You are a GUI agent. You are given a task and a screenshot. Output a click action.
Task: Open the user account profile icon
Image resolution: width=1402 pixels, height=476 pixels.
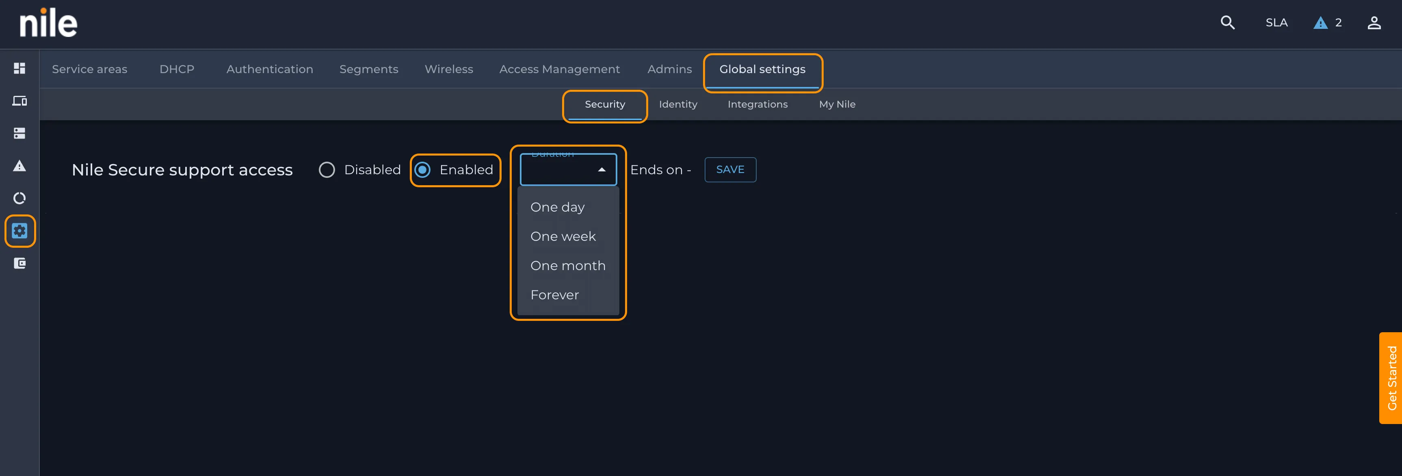1374,22
